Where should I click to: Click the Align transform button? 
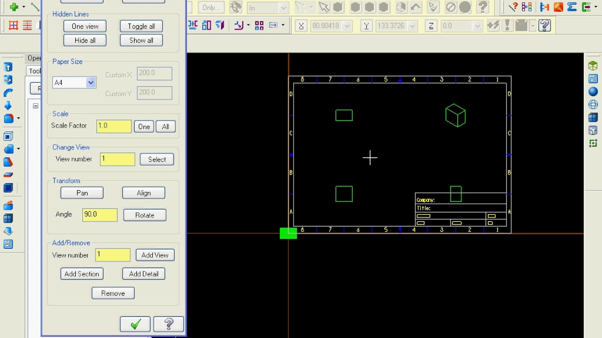(143, 193)
